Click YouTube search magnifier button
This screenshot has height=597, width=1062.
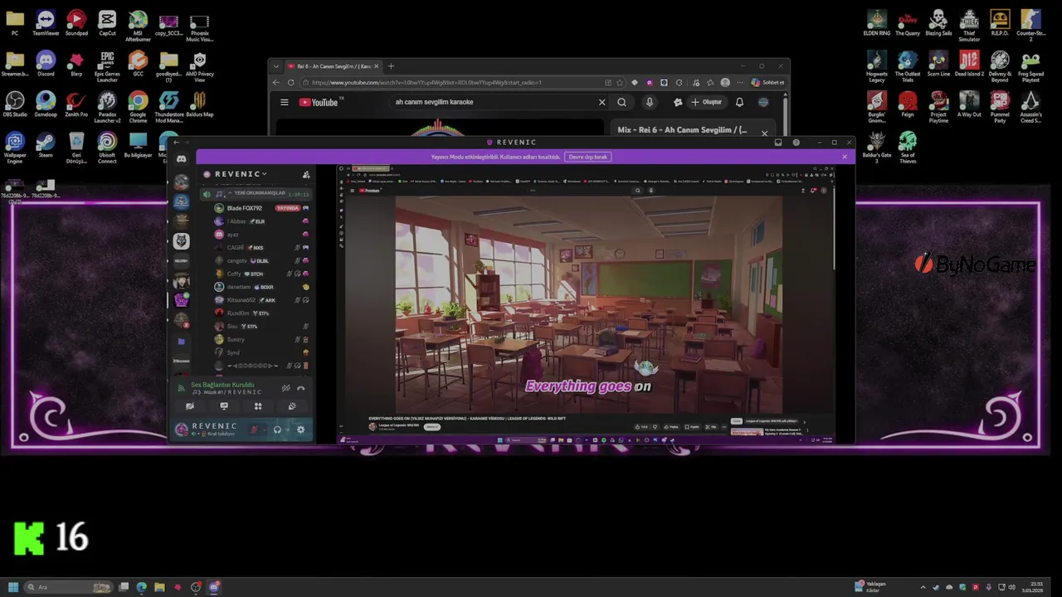[621, 102]
